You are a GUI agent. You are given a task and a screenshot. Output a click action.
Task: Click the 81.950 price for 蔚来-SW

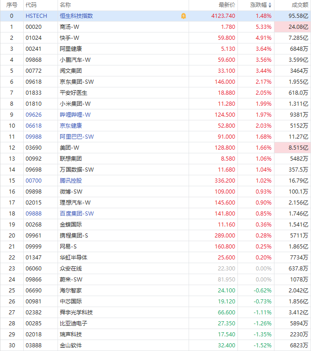[227, 279]
